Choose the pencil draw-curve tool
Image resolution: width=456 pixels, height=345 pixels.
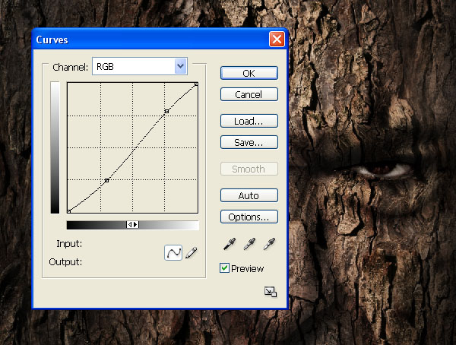191,253
